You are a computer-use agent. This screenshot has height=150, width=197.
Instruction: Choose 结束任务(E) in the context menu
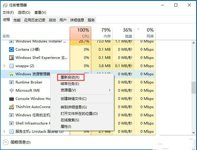click(x=70, y=84)
